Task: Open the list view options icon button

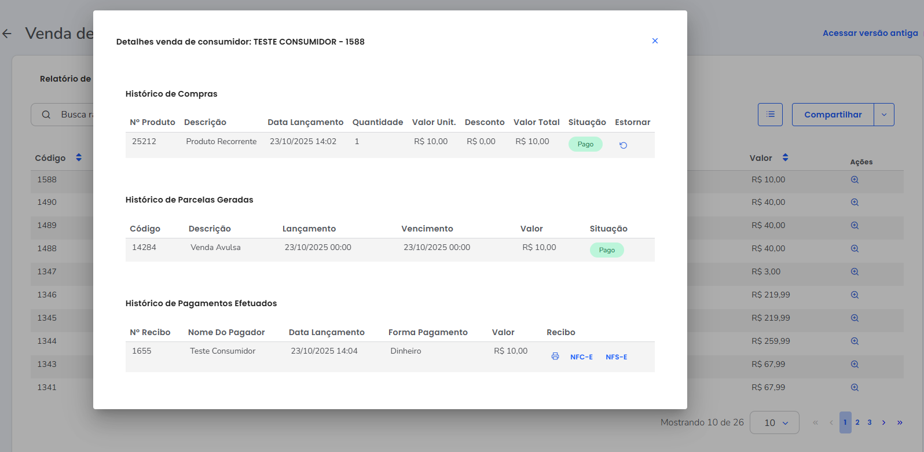Action: pyautogui.click(x=770, y=115)
